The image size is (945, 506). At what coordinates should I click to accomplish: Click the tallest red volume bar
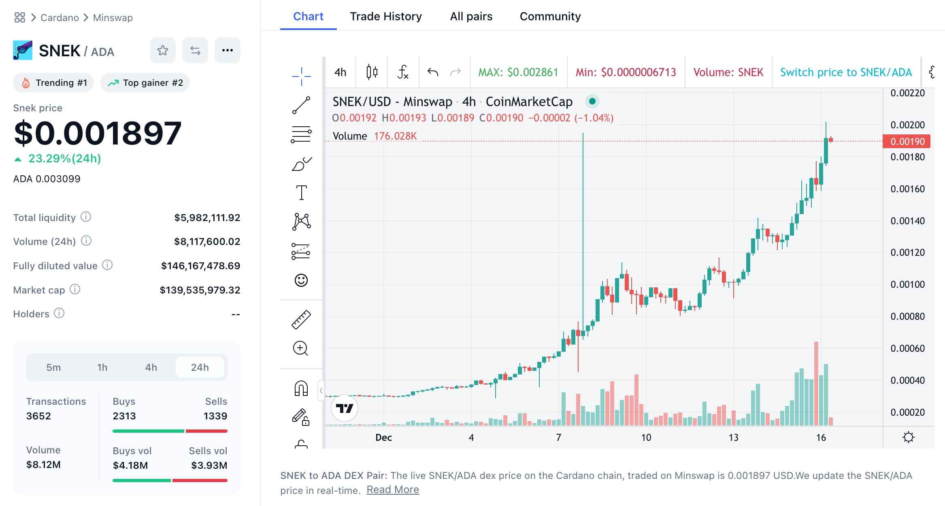pyautogui.click(x=816, y=384)
